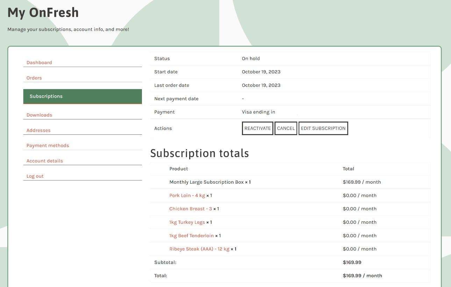The height and width of the screenshot is (287, 451).
Task: Click the Last order date row label
Action: click(x=172, y=85)
